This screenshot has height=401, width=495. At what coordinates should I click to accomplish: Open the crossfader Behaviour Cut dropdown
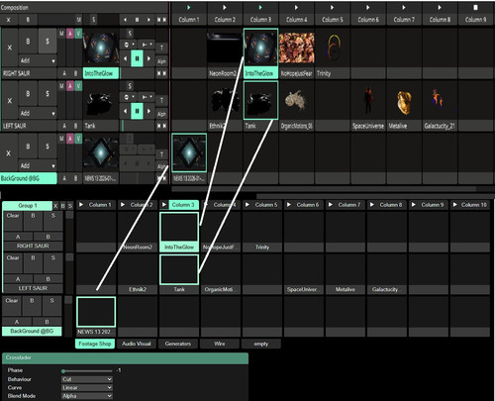(87, 379)
